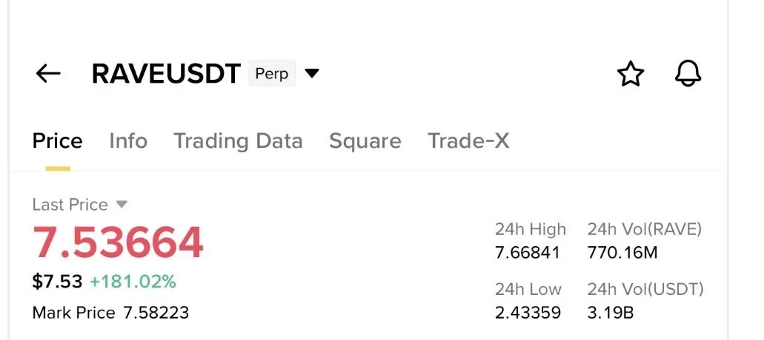
Task: Open the Info tab
Action: [128, 141]
